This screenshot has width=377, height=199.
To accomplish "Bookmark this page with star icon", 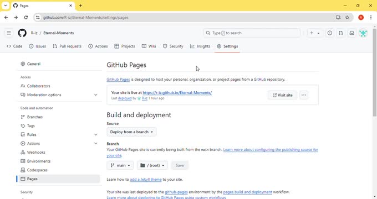I will [347, 18].
